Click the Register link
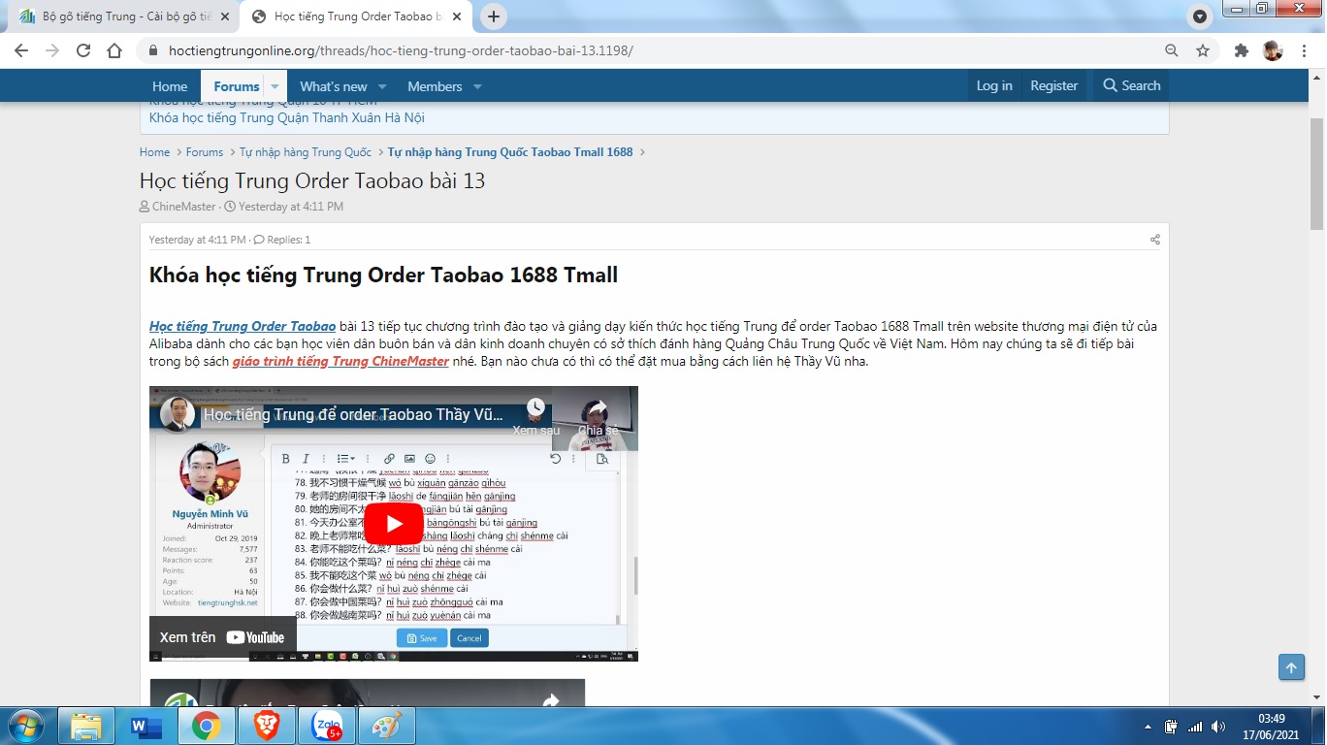Screen dimensions: 1327x745 click(1053, 86)
